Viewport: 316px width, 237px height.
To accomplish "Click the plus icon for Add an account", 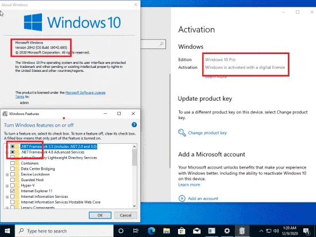I will point(182,198).
